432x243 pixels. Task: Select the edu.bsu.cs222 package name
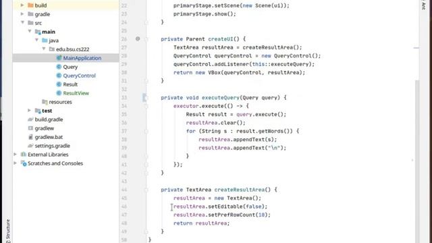pyautogui.click(x=72, y=49)
